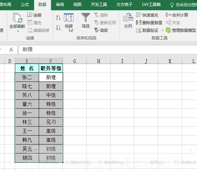Image resolution: width=197 pixels, height=171 pixels.
Task: Select cell containing 王一
Action: point(27,131)
